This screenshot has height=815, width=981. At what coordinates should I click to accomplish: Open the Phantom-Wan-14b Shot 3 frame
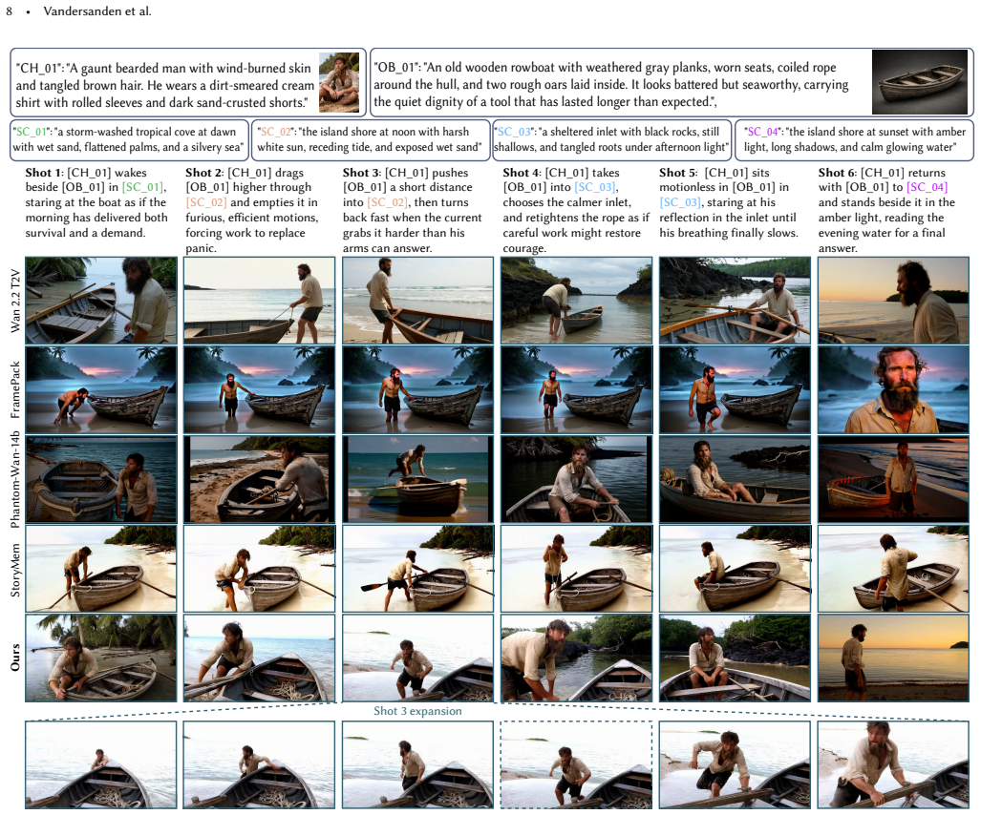click(418, 479)
